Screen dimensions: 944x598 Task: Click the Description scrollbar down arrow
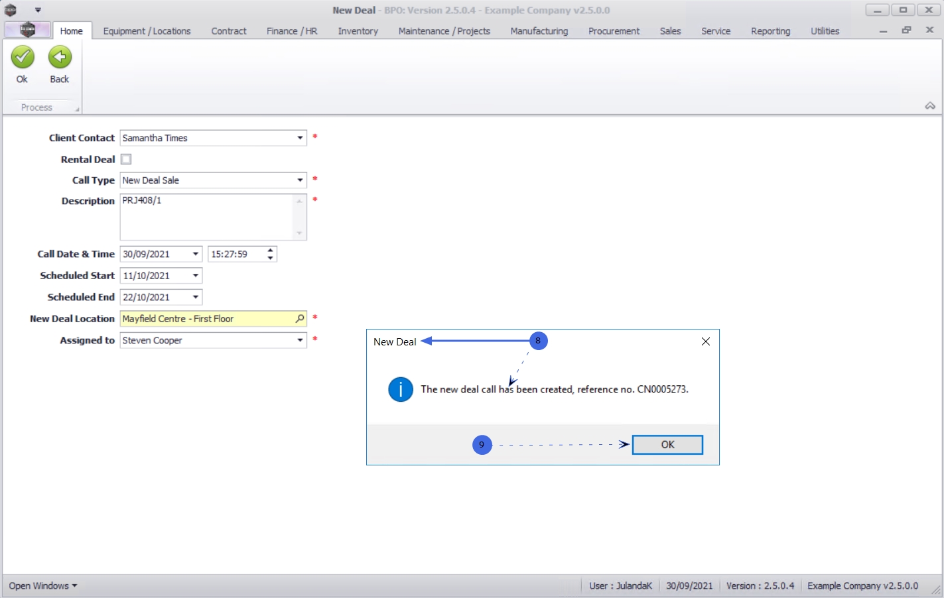point(299,233)
